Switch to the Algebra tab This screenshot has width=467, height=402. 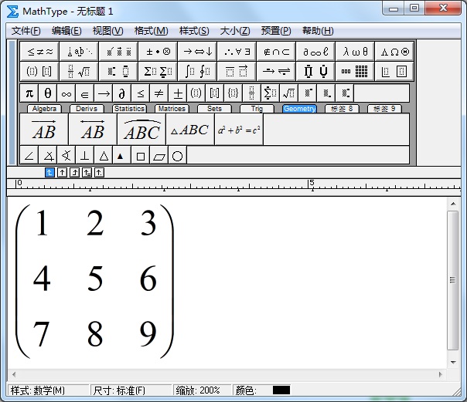(x=44, y=109)
